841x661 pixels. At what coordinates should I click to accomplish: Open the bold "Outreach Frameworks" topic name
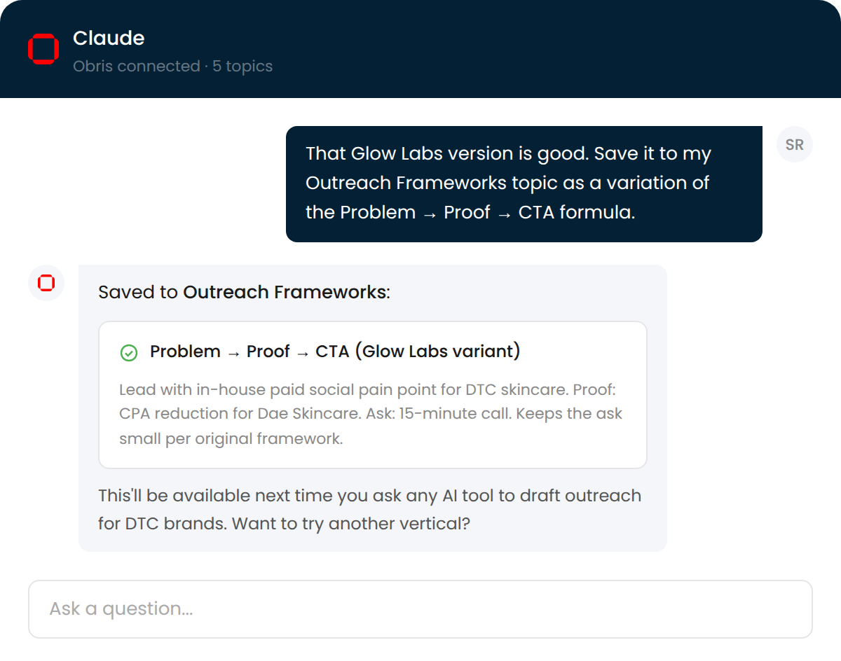(285, 292)
